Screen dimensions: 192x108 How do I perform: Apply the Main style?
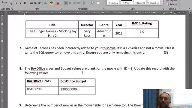pos(127,3)
